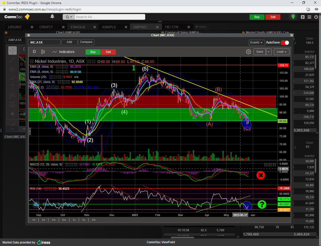Click the green lightbulb streaming icon
The height and width of the screenshot is (246, 321).
tap(293, 17)
